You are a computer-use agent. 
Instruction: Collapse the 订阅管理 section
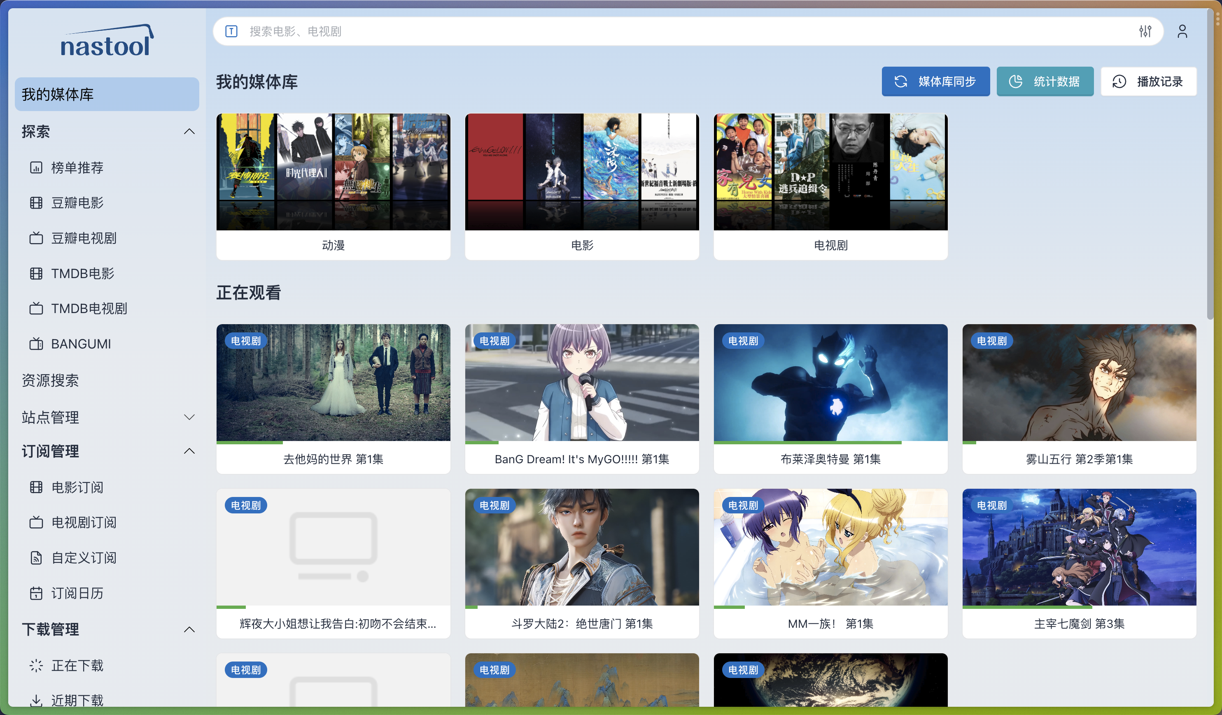pos(190,451)
